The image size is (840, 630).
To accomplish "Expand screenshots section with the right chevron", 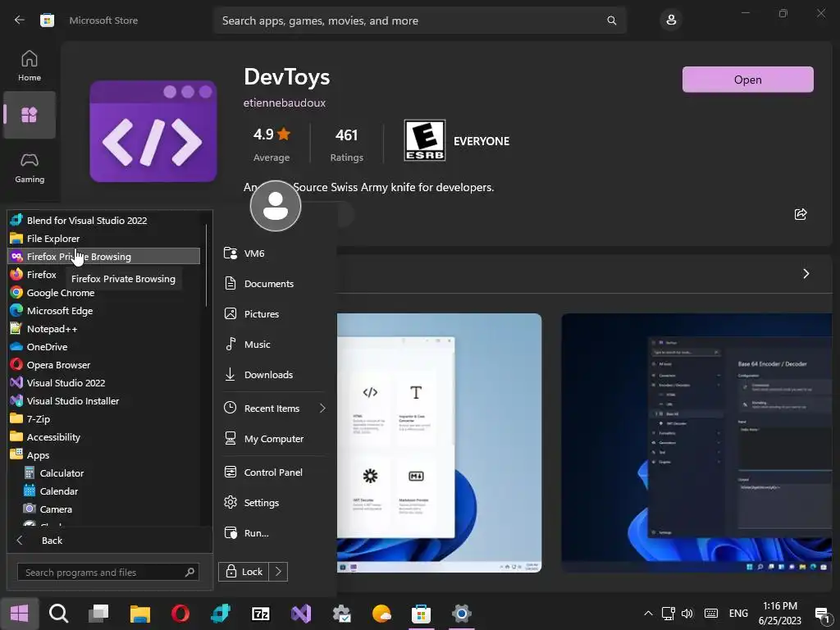I will pyautogui.click(x=806, y=274).
